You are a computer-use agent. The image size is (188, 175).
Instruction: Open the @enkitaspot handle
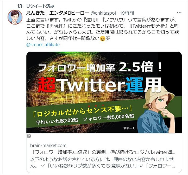[x=103, y=13]
